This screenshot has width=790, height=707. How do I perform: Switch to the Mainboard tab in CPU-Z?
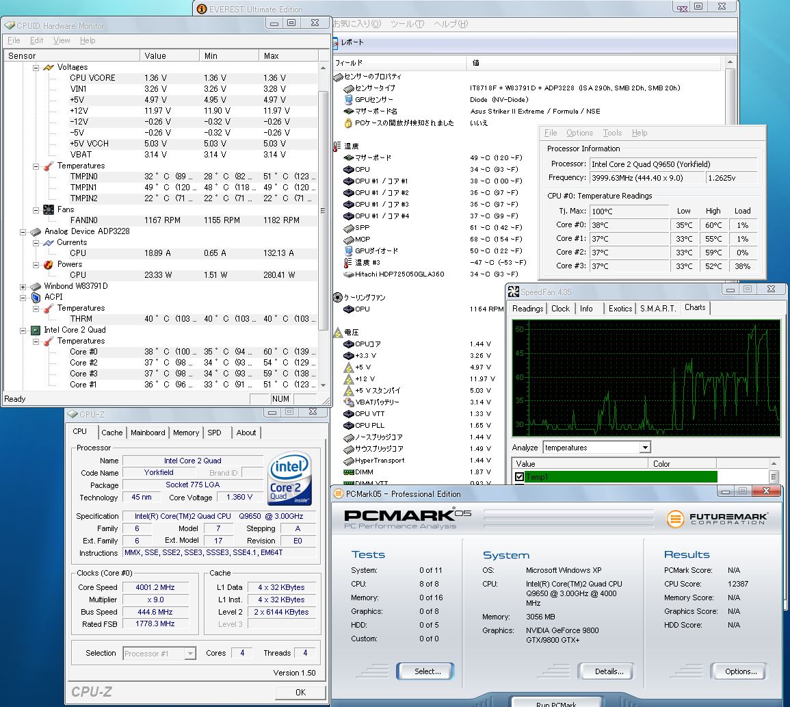click(148, 433)
